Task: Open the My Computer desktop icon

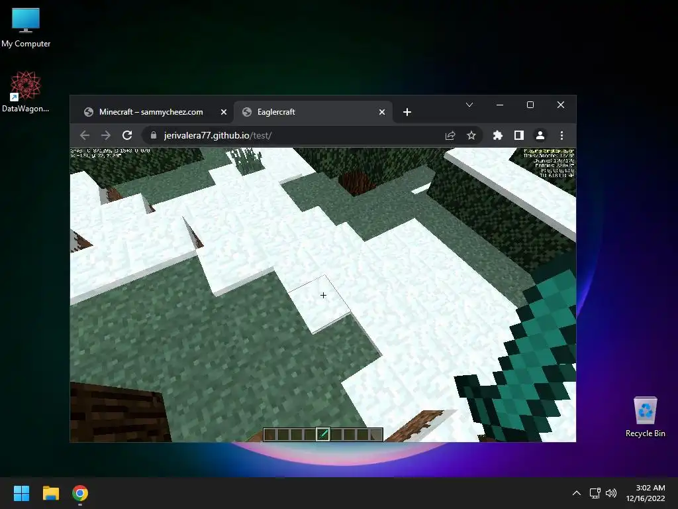Action: pos(26,28)
